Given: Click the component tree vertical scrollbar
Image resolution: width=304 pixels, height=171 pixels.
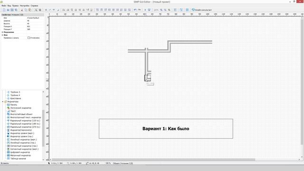Looking at the screenshot, I should tap(43, 128).
